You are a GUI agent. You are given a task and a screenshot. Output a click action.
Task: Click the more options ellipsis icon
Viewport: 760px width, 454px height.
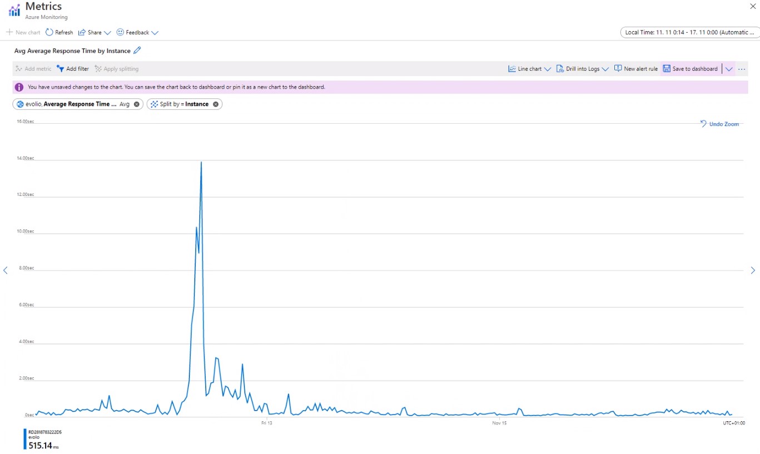742,69
